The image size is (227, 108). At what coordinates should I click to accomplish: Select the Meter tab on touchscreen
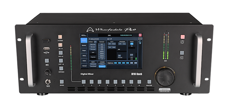pyautogui.click(x=84, y=61)
